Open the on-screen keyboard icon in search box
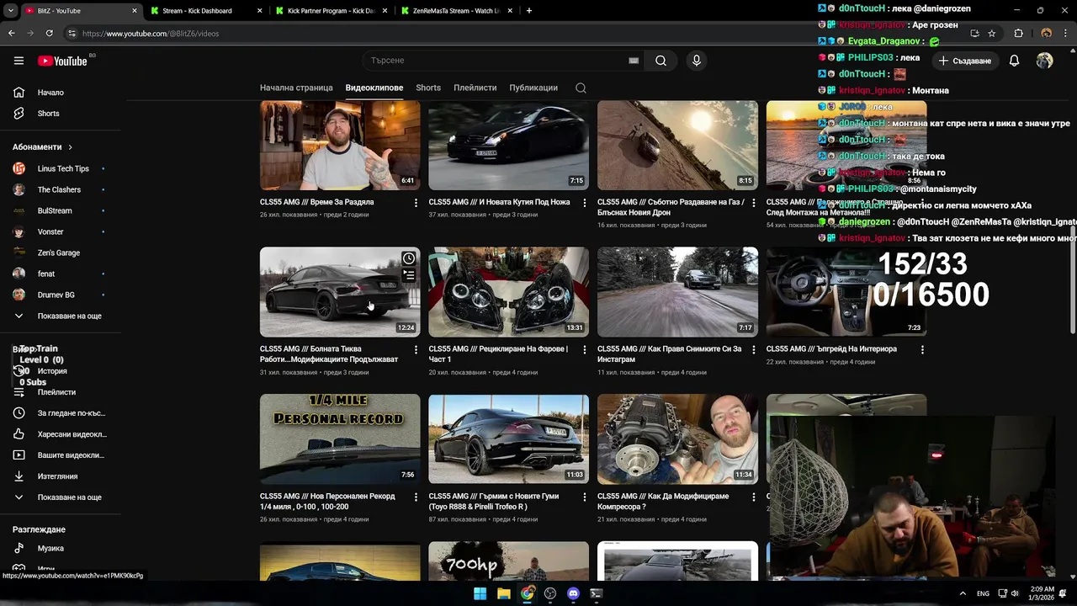 pyautogui.click(x=634, y=61)
